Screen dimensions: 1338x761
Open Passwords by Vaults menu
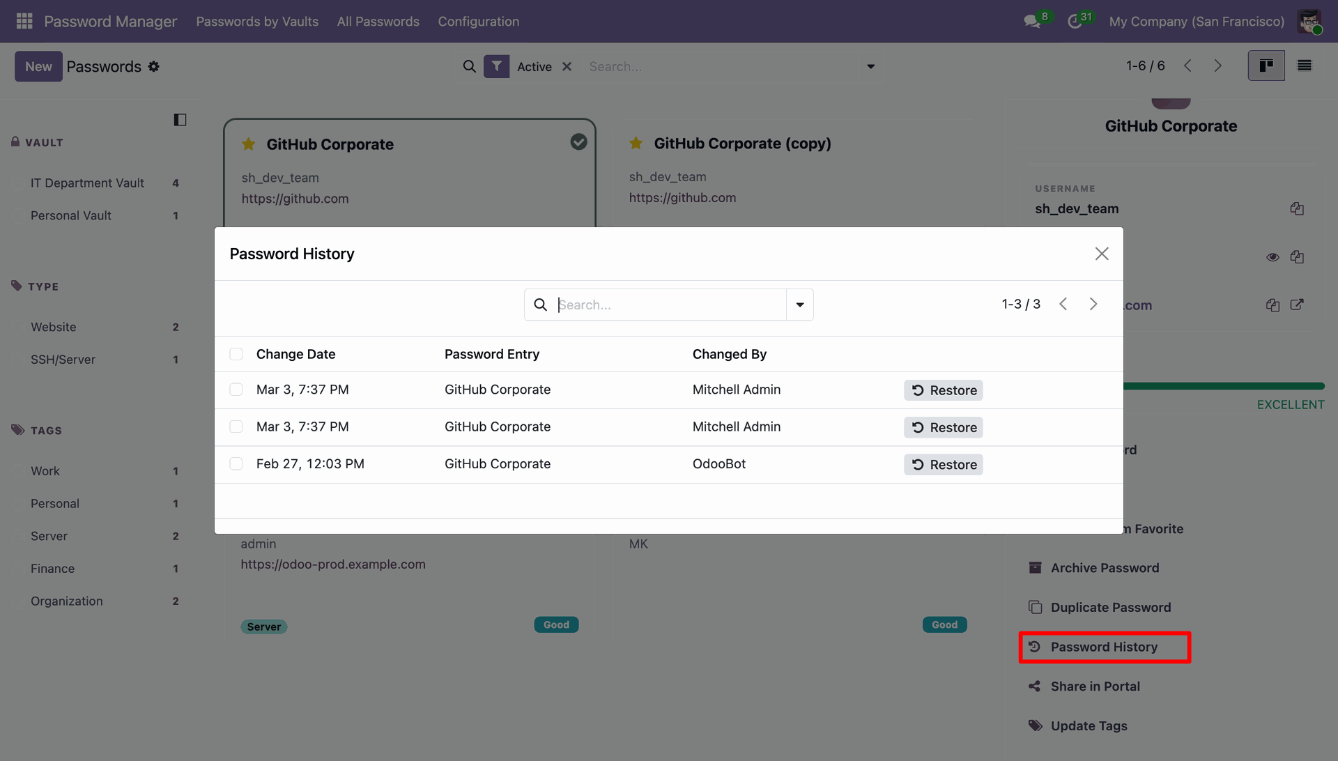pyautogui.click(x=257, y=21)
